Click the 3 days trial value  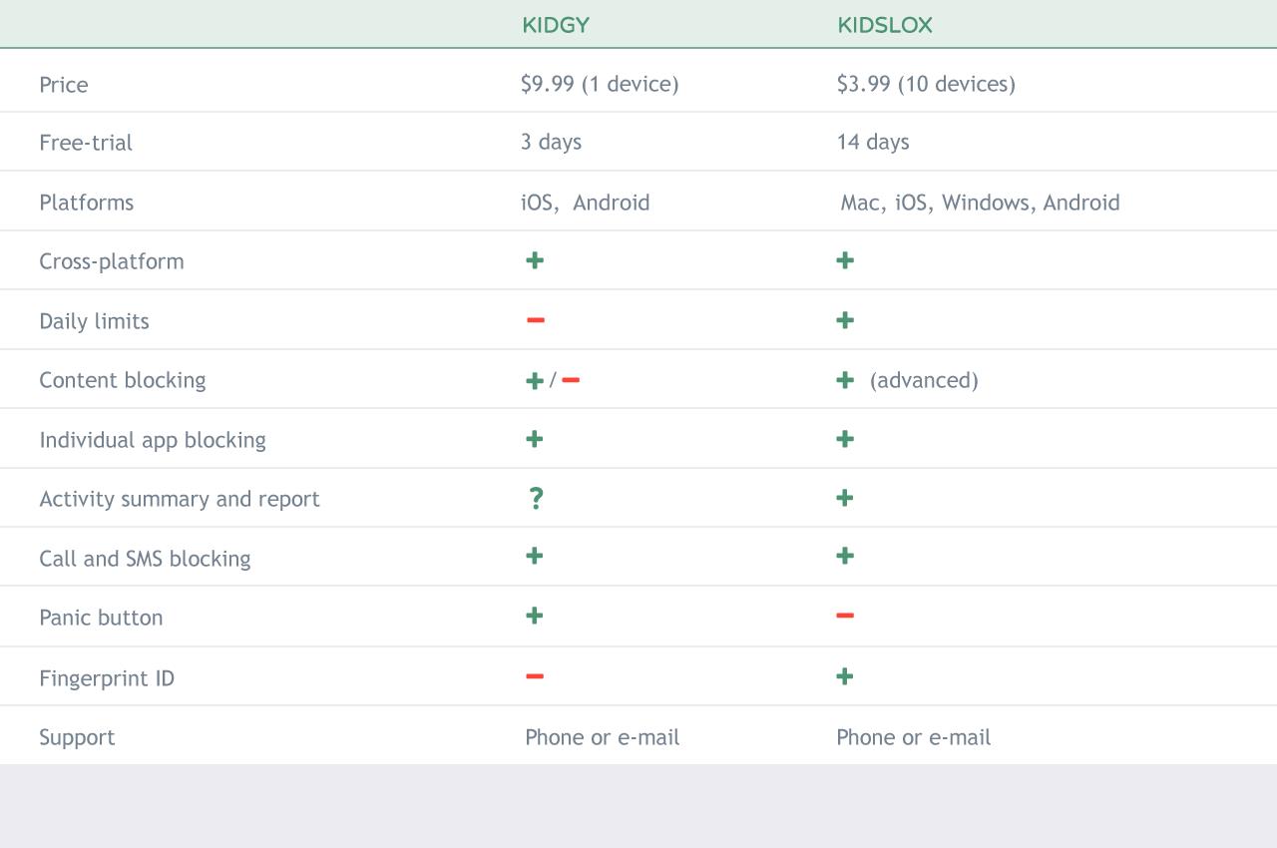tap(551, 142)
